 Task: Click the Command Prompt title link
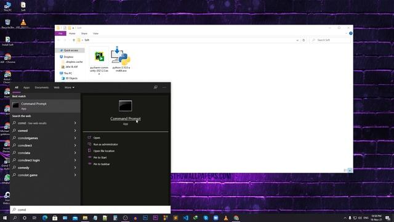tap(126, 118)
